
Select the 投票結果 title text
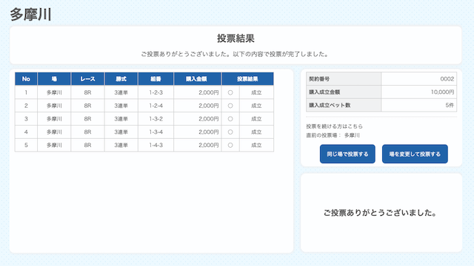click(236, 38)
